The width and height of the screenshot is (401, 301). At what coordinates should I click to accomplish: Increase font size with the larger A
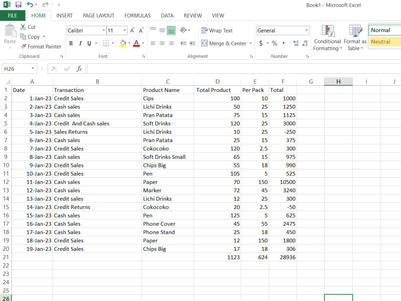click(x=132, y=31)
